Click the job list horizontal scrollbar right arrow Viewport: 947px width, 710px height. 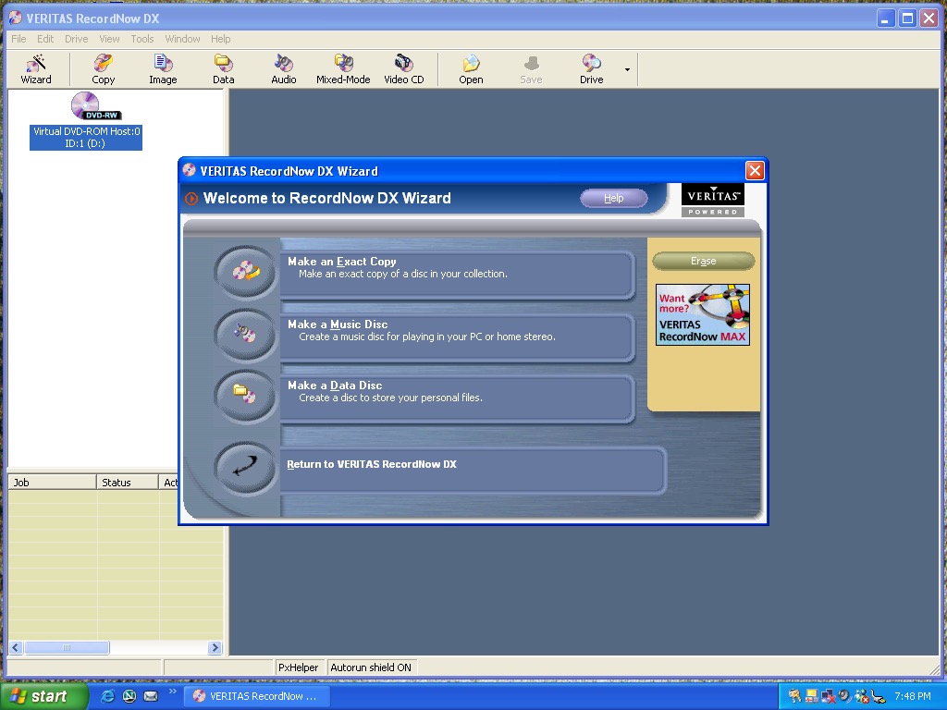pyautogui.click(x=215, y=648)
